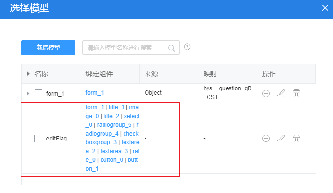Edit the form_1 model with pencil icon
The height and width of the screenshot is (193, 333).
[281, 93]
